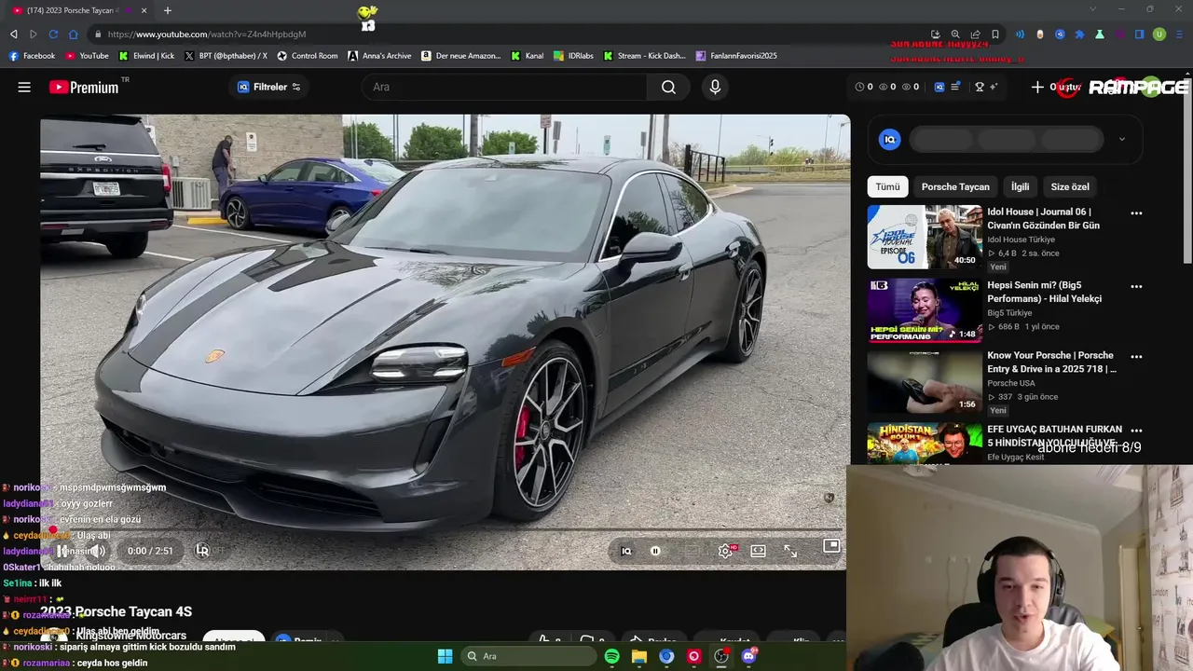The width and height of the screenshot is (1193, 671).
Task: Open the list icon in vidIQ header bar
Action: [x=955, y=87]
